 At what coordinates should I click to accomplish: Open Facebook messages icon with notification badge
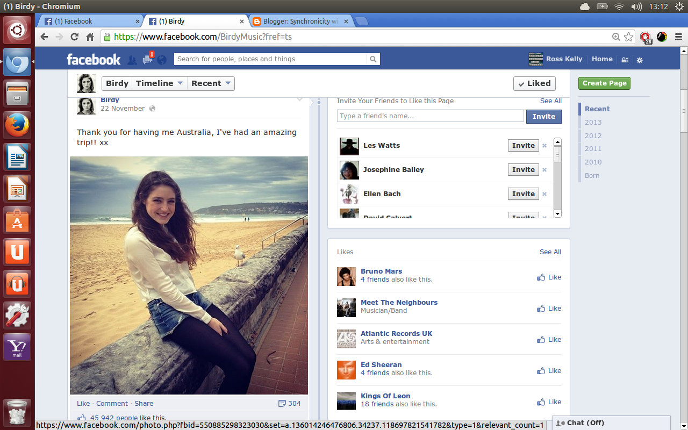(148, 59)
